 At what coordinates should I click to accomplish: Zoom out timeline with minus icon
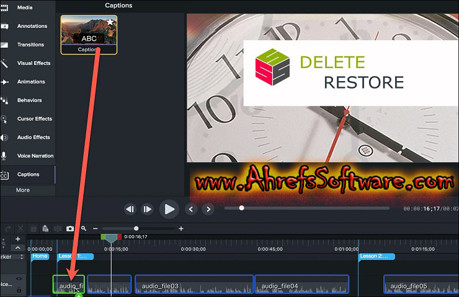pyautogui.click(x=96, y=229)
